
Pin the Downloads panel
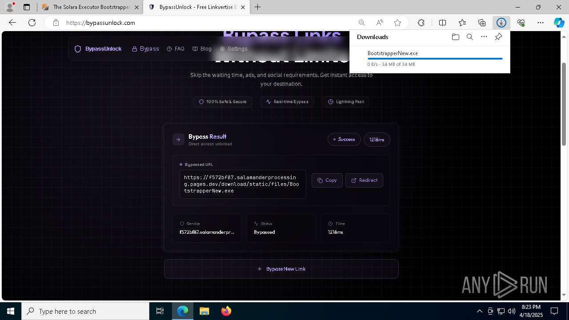click(x=498, y=37)
